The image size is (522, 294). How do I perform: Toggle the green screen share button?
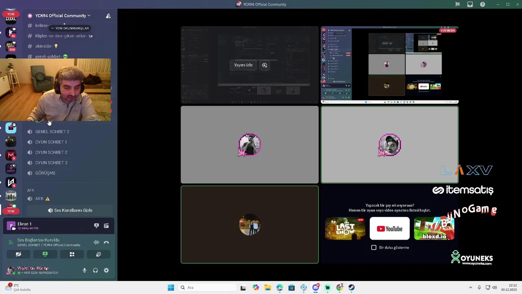tap(45, 254)
